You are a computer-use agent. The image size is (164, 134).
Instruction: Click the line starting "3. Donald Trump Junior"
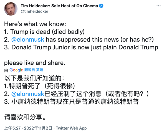tap(81, 47)
